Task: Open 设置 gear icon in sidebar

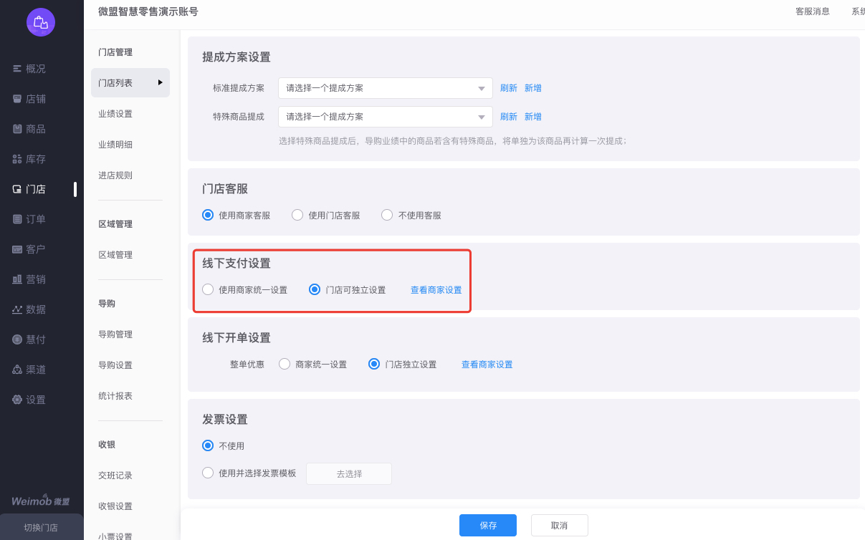Action: click(17, 400)
